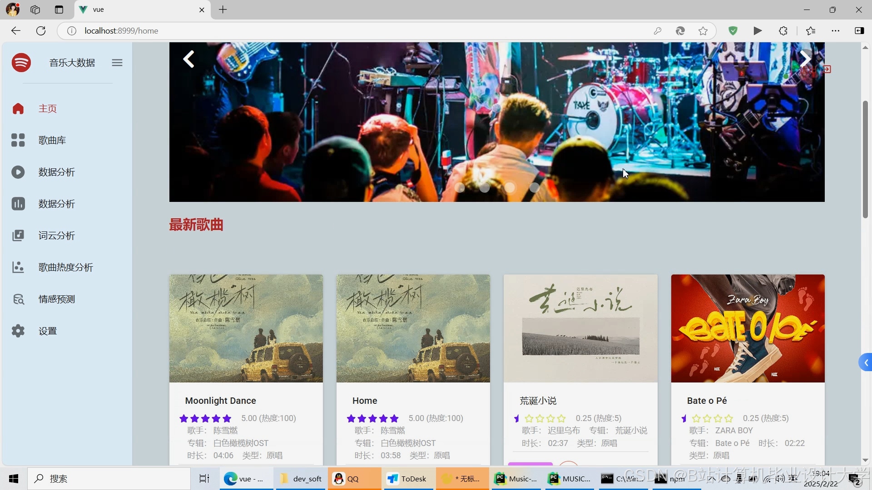Toggle sidebar with hamburger menu icon
Screen dimensions: 872x490
pos(117,63)
